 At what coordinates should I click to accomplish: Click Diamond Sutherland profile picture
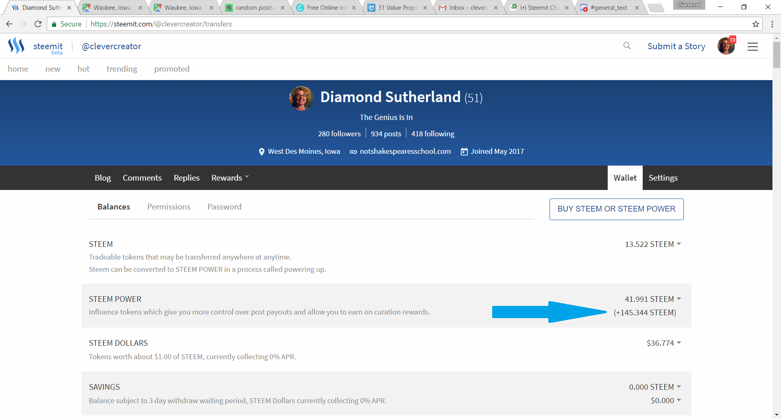coord(301,98)
